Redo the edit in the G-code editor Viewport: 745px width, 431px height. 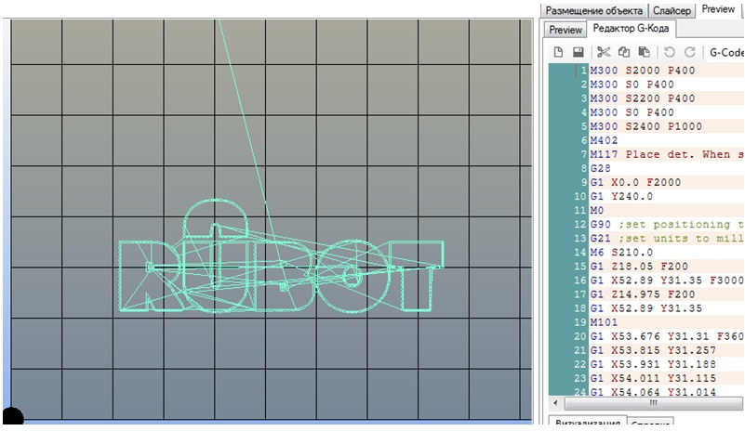point(690,52)
